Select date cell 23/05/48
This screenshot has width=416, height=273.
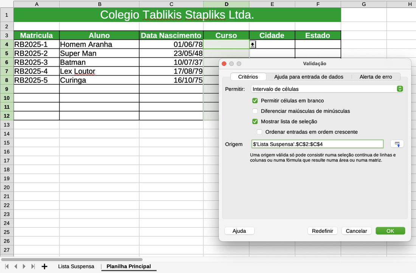pyautogui.click(x=171, y=53)
